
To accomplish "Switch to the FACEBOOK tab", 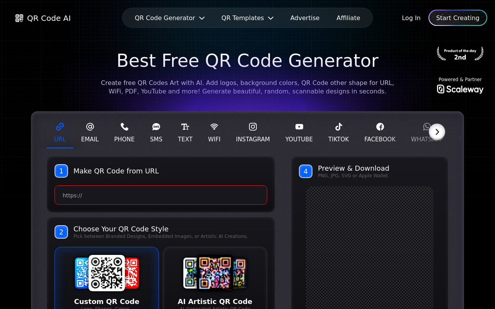I will tap(380, 133).
